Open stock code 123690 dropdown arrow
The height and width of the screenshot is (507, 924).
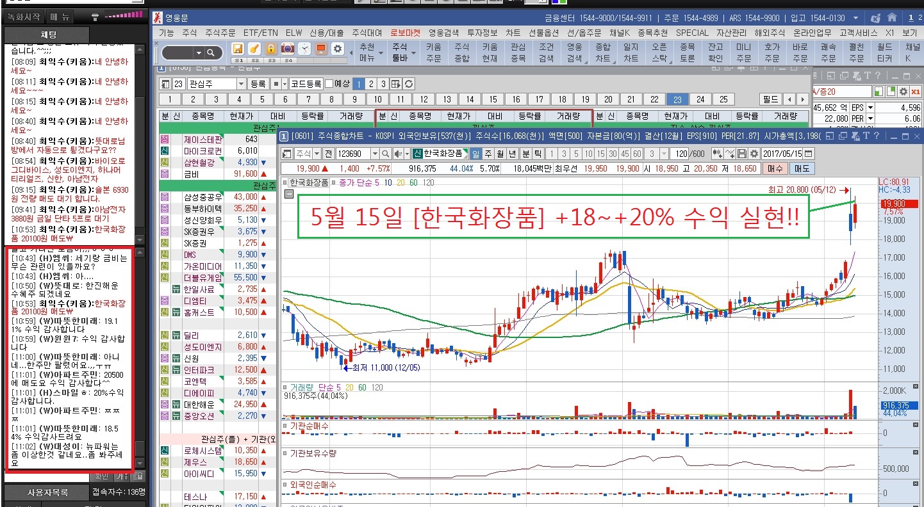point(375,154)
